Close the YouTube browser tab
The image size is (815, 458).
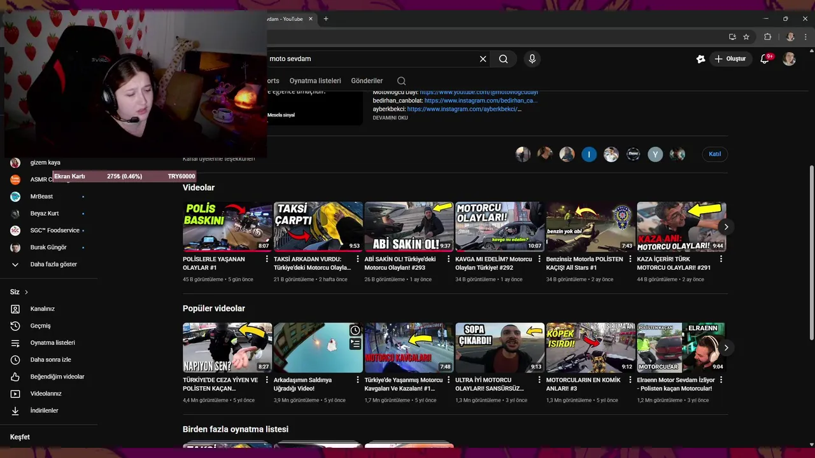click(311, 19)
